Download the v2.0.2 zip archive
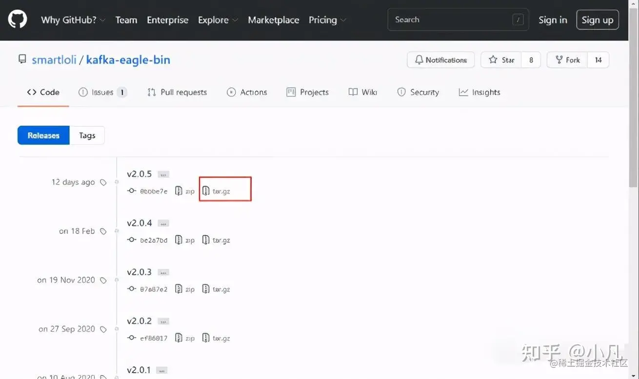The height and width of the screenshot is (379, 639). click(185, 338)
